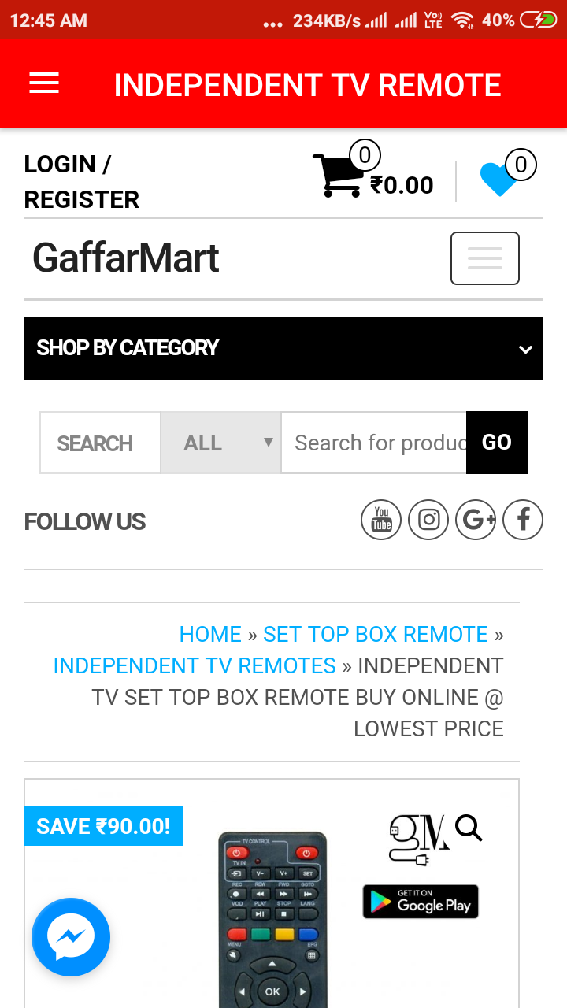
Task: Follow the HOME breadcrumb link
Action: (x=210, y=634)
